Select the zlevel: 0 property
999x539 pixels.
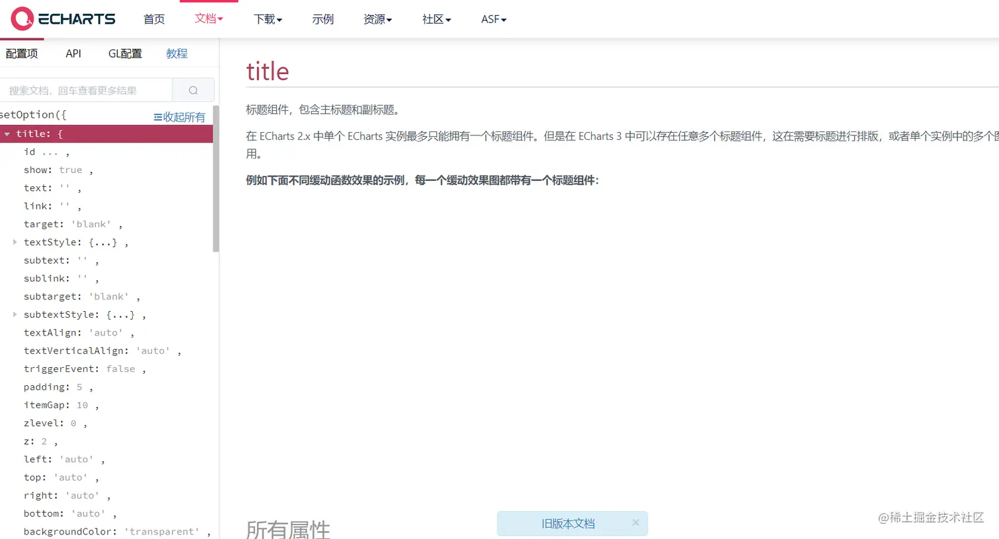[55, 423]
